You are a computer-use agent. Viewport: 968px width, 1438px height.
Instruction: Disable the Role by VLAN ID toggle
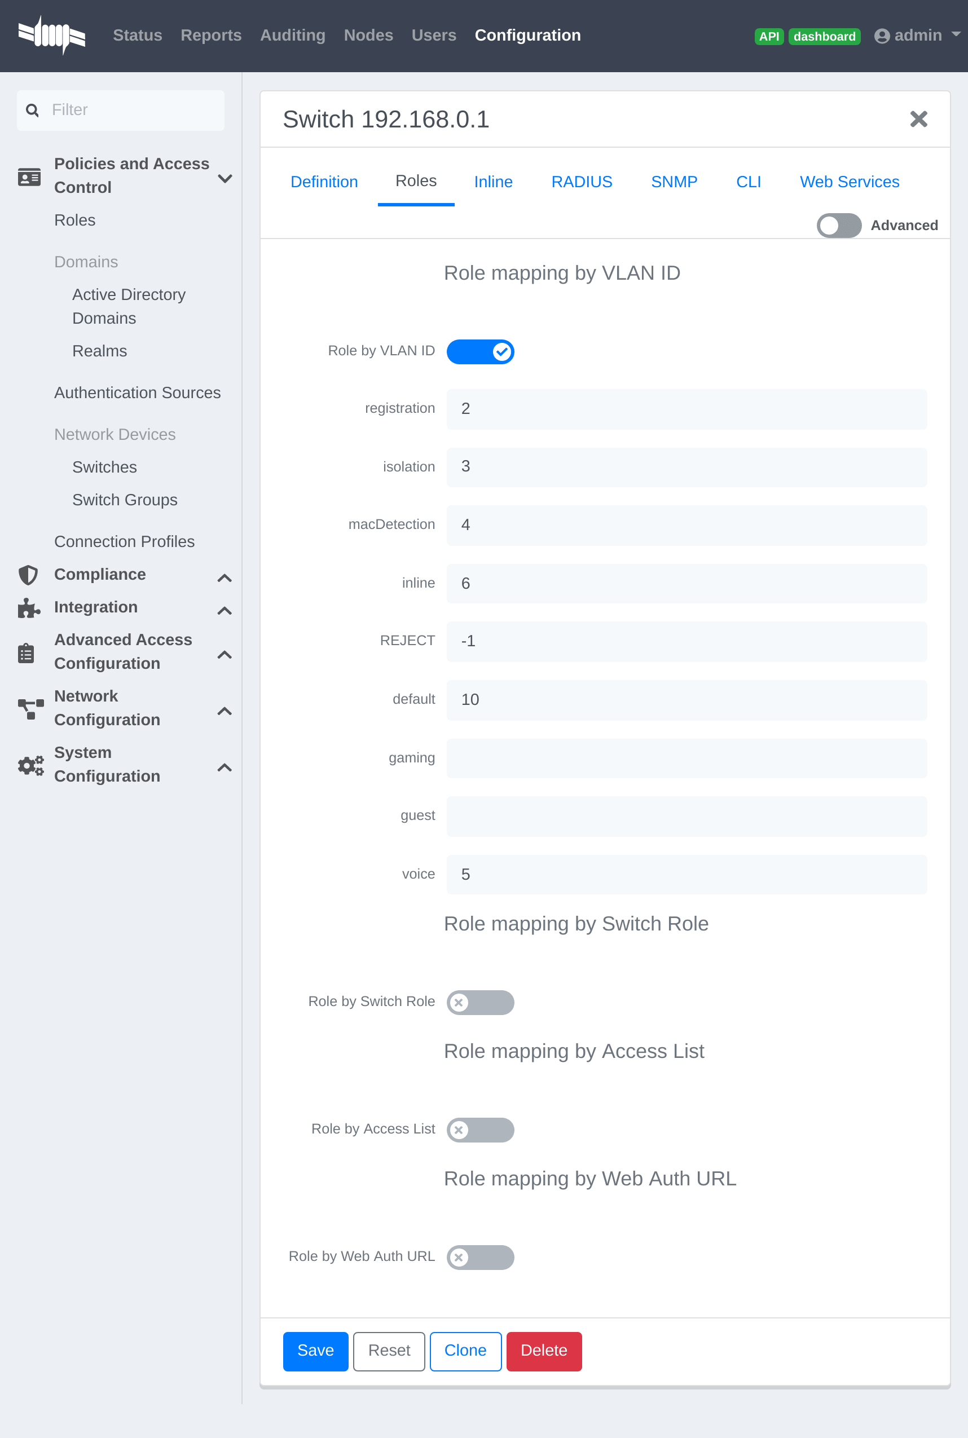(x=480, y=351)
